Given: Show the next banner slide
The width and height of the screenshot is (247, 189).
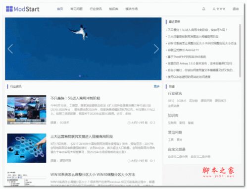Looking at the screenshot, I should click(x=156, y=49).
